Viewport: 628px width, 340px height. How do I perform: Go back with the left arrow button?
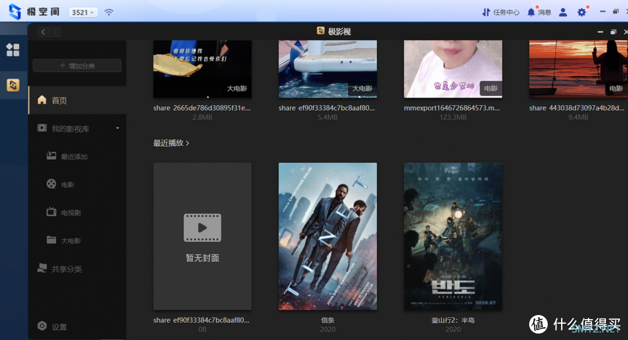[x=43, y=31]
